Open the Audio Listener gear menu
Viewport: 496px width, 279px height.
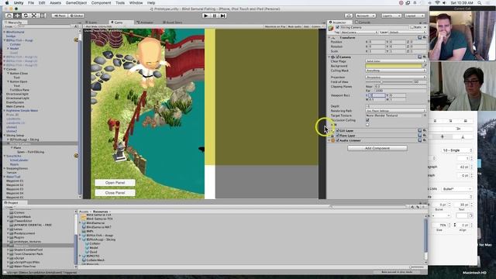click(x=425, y=140)
